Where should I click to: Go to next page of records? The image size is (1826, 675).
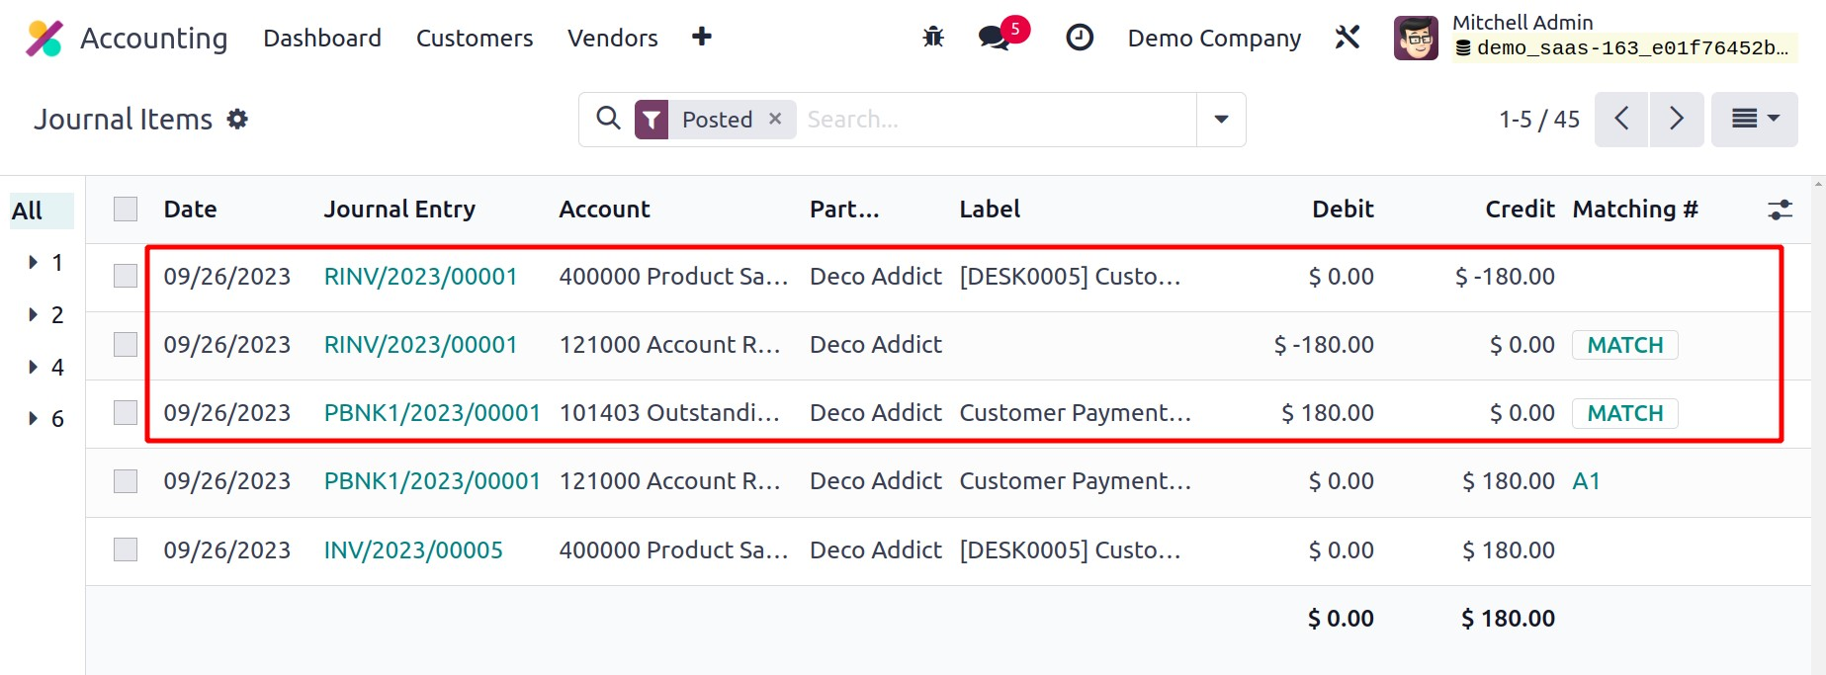click(1676, 120)
